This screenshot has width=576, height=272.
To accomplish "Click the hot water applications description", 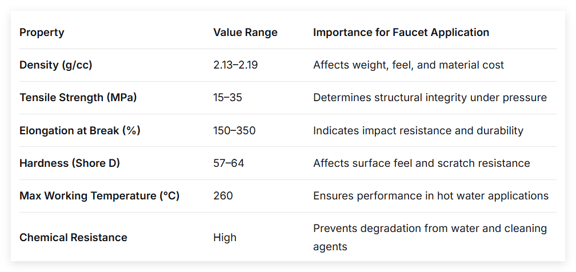I will click(x=431, y=196).
